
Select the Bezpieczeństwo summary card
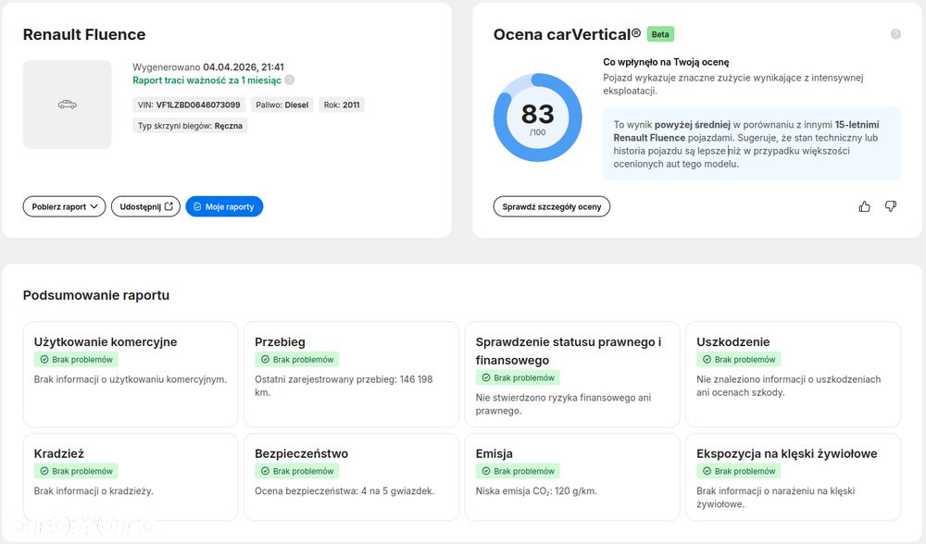(x=351, y=476)
